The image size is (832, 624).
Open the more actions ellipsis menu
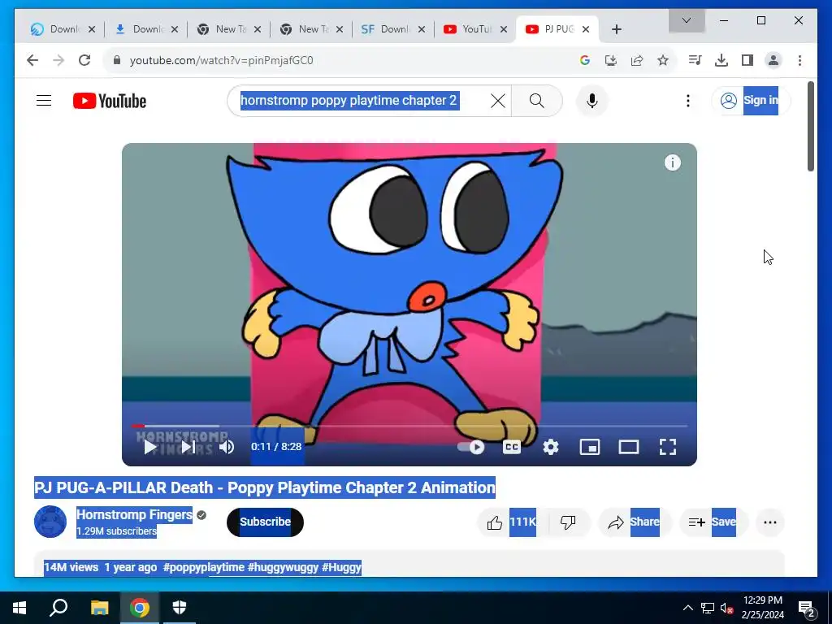[770, 522]
